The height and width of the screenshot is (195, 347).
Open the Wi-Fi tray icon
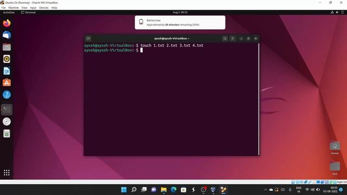coord(307,190)
